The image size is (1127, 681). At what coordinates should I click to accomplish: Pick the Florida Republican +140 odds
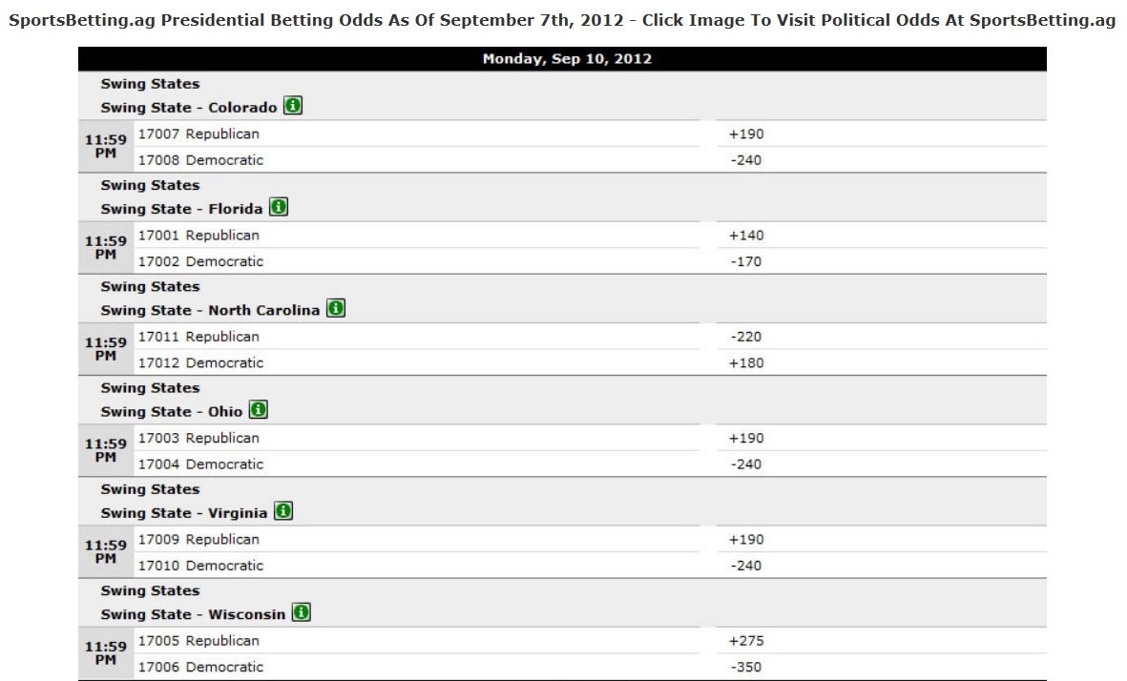(746, 235)
